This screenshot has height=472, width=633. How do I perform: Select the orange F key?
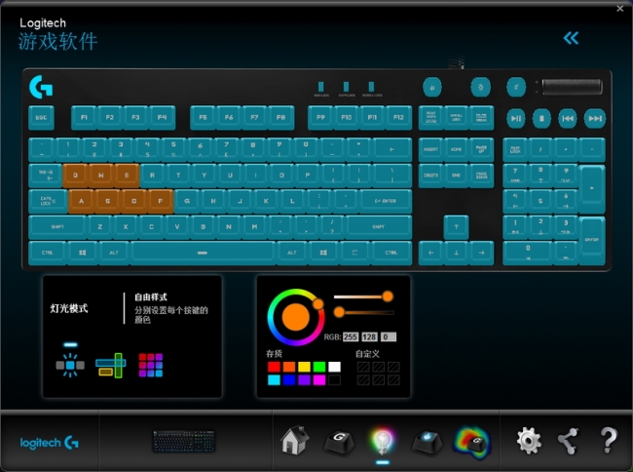(161, 201)
